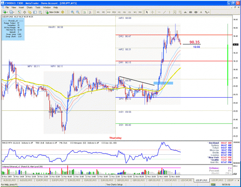Select the horizontal line drawing tool

(x=159, y=12)
